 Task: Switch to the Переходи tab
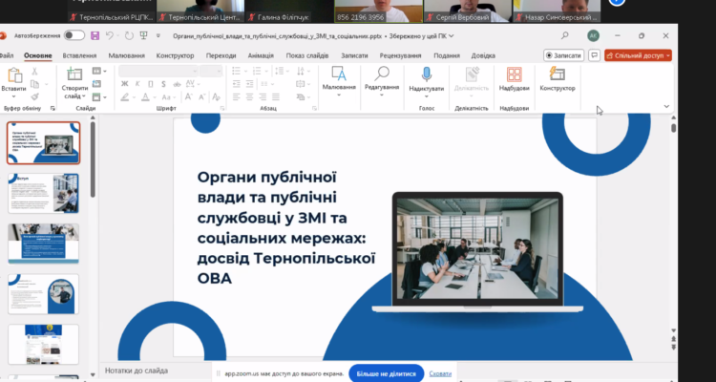tap(221, 55)
